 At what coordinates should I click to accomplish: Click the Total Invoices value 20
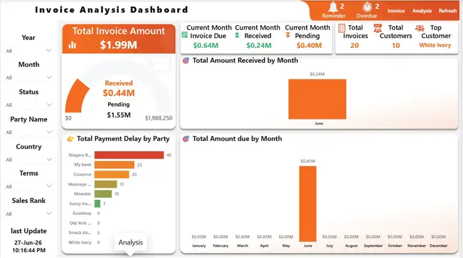[x=354, y=46]
